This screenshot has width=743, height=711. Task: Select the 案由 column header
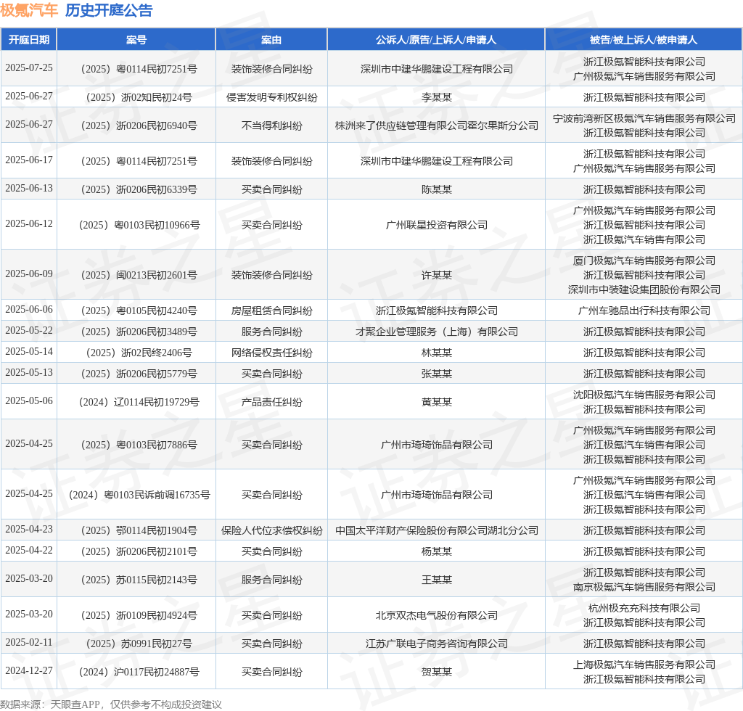click(271, 40)
